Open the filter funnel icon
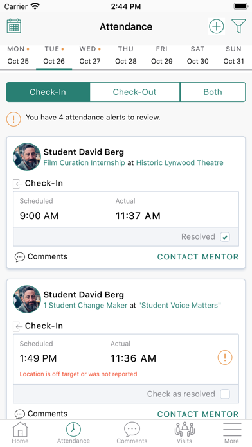 [239, 26]
